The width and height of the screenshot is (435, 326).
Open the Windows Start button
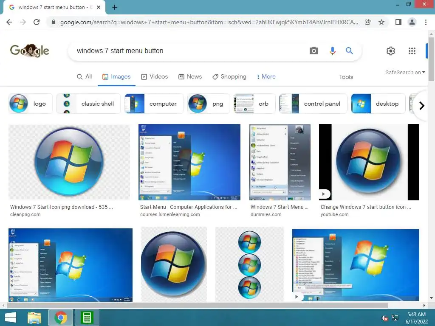pyautogui.click(x=11, y=318)
